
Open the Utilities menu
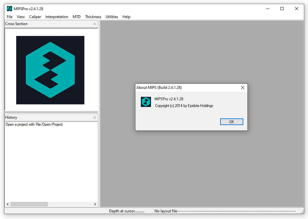(111, 17)
